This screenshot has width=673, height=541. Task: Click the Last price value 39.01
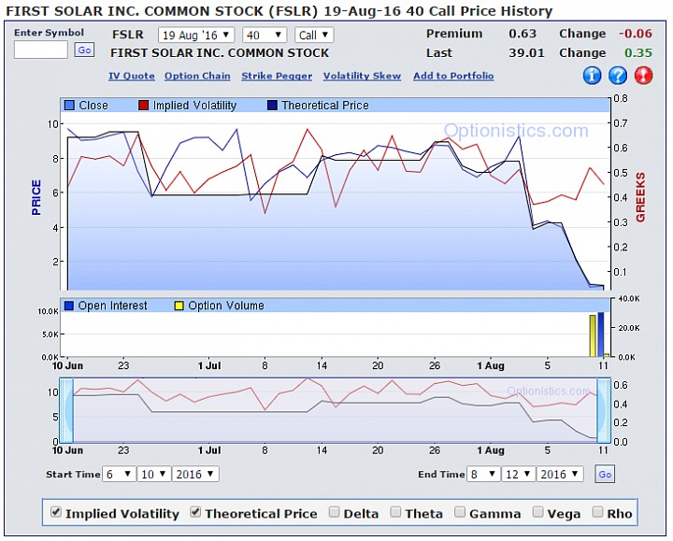point(526,52)
